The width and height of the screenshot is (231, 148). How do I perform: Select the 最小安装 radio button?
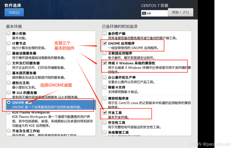9,33
